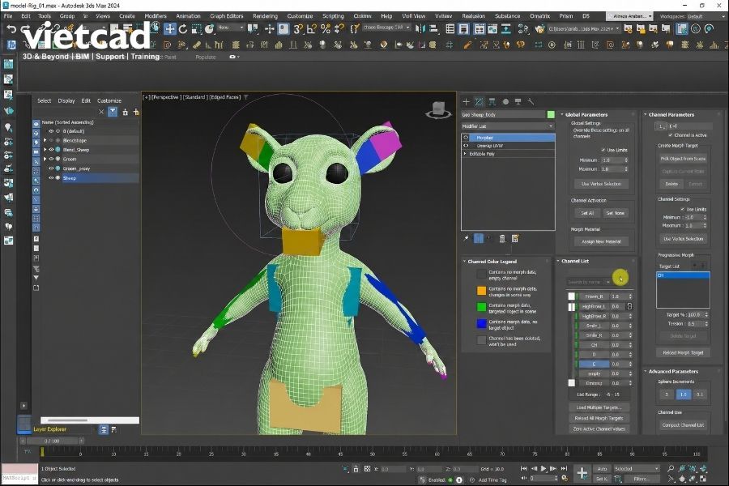
Task: Click the Pin Stack icon
Action: (467, 239)
